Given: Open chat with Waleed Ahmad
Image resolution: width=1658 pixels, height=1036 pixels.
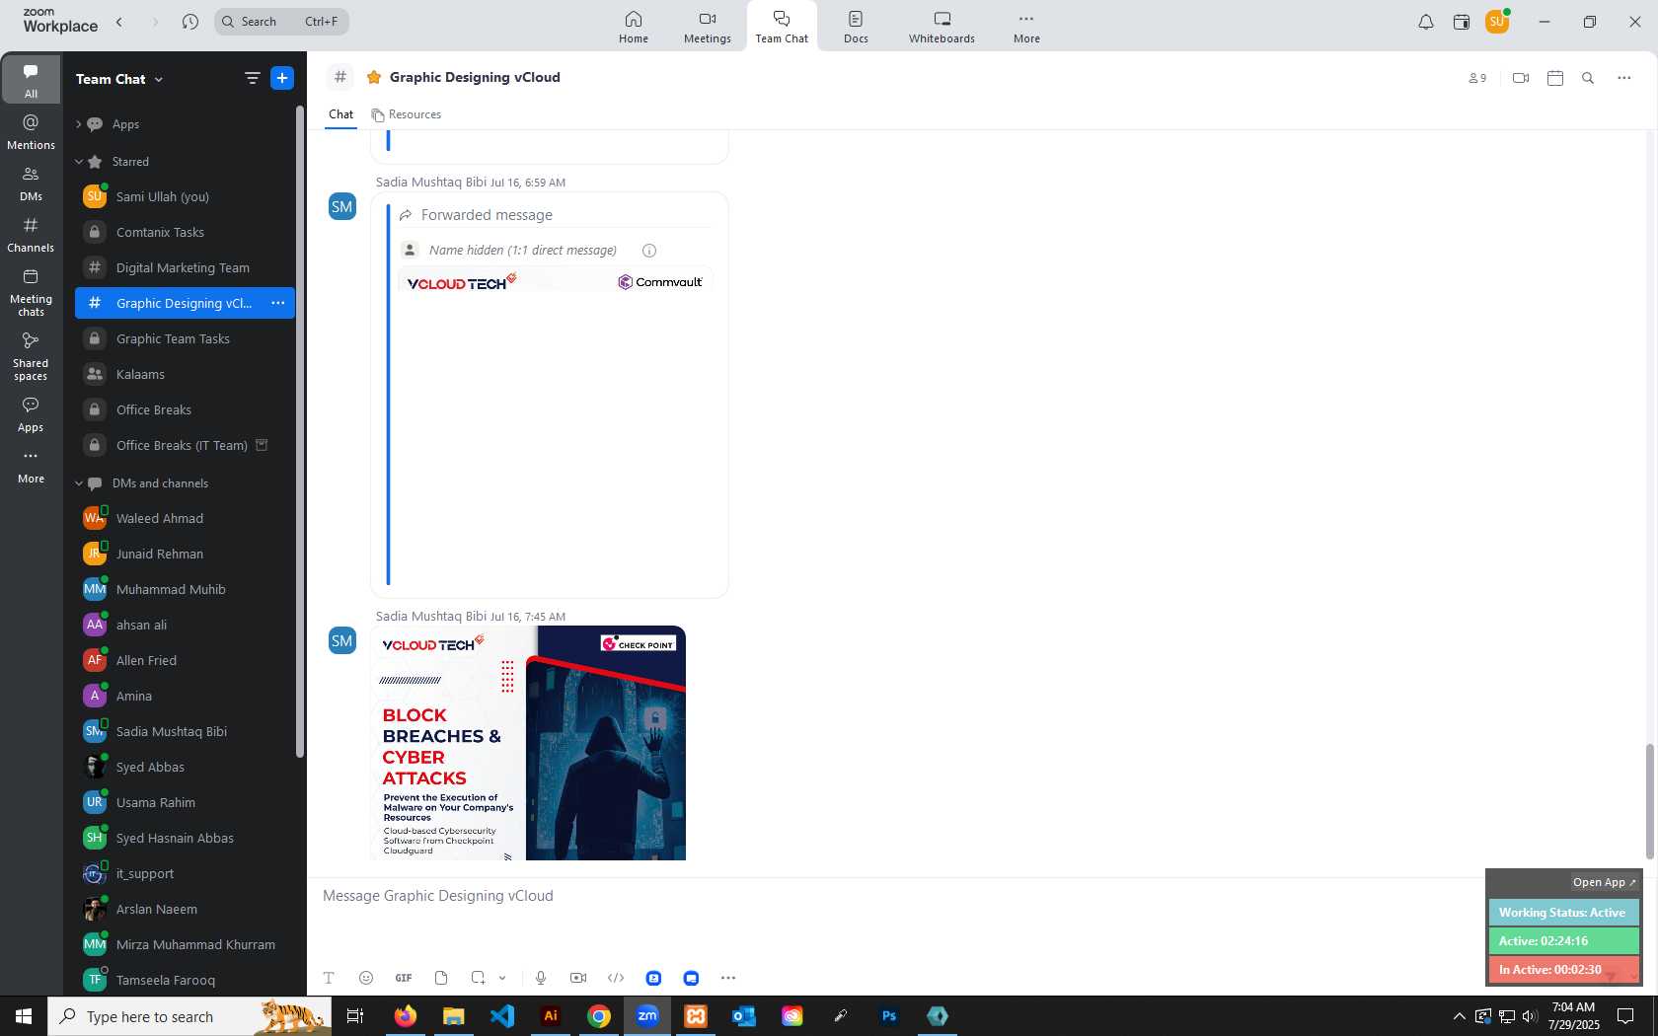Looking at the screenshot, I should [185, 518].
